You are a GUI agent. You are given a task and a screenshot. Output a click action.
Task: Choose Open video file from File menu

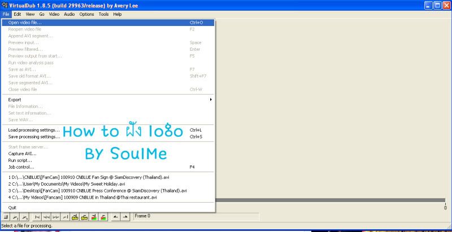(x=108, y=23)
